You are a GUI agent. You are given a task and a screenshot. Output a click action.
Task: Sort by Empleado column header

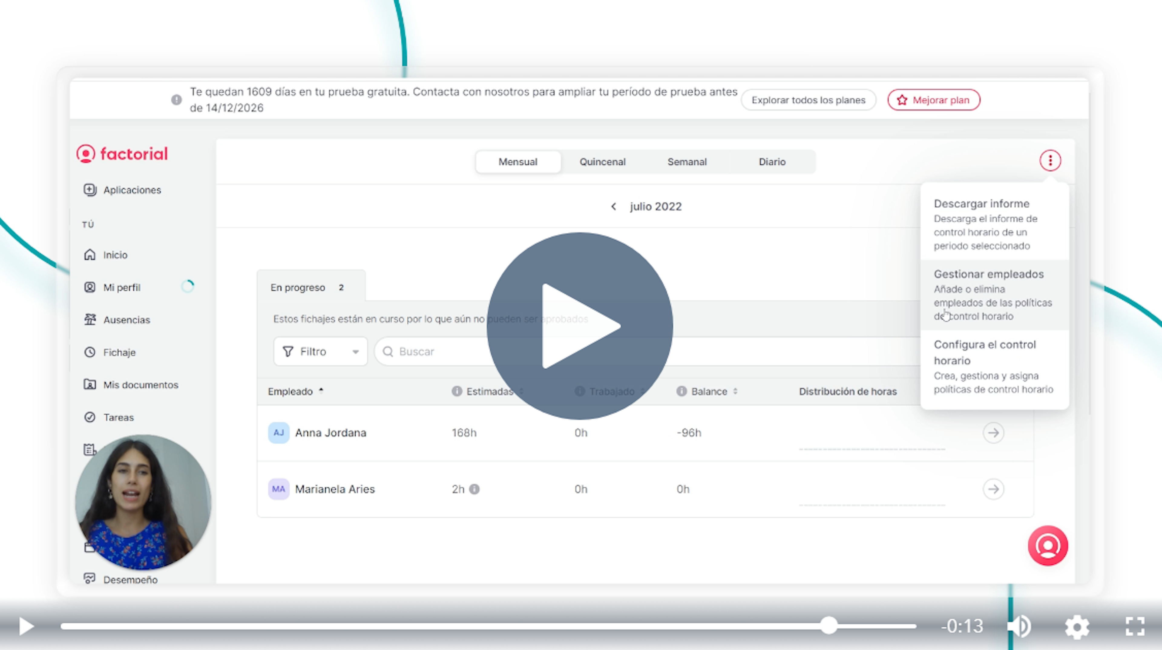tap(296, 391)
